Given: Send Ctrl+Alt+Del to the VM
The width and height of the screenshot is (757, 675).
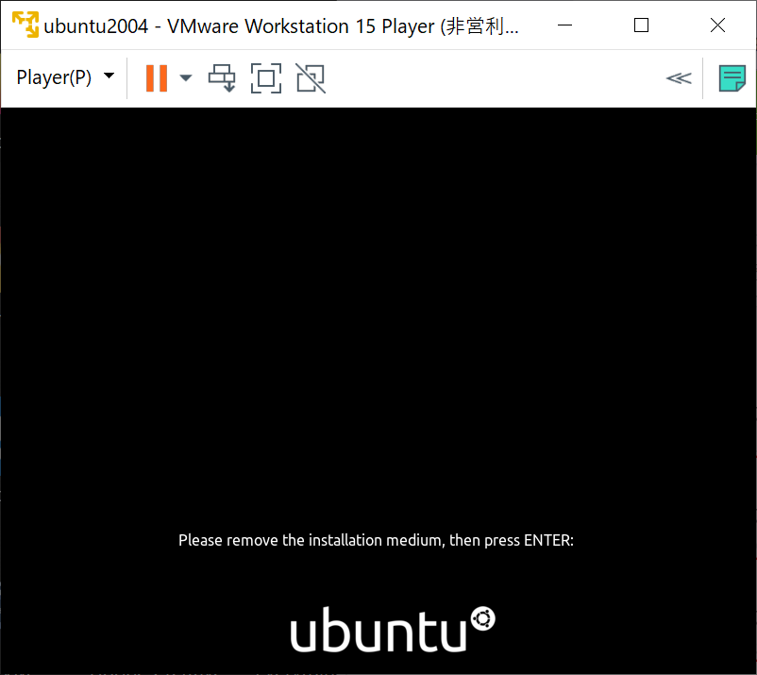Looking at the screenshot, I should (x=222, y=77).
